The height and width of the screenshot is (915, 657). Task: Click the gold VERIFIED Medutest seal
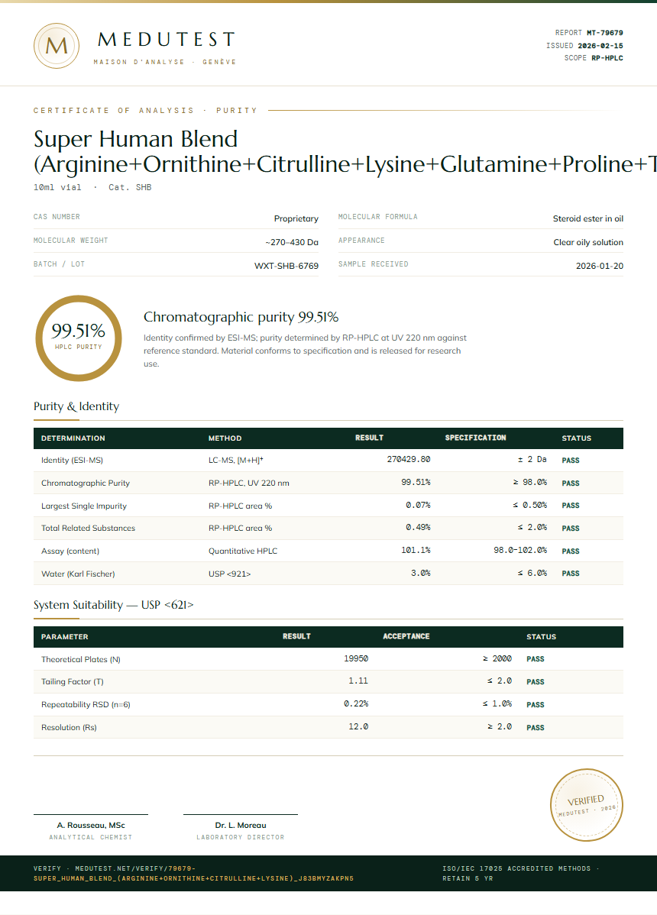click(x=587, y=805)
